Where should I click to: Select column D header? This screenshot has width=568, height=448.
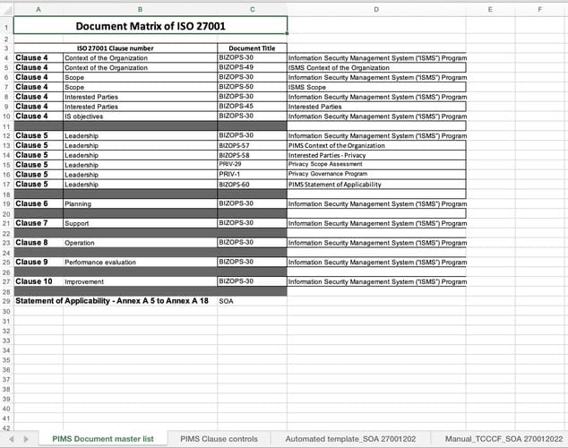click(376, 9)
